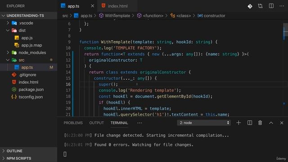Close the terminal panel
This screenshot has width=288, height=162.
click(x=282, y=123)
